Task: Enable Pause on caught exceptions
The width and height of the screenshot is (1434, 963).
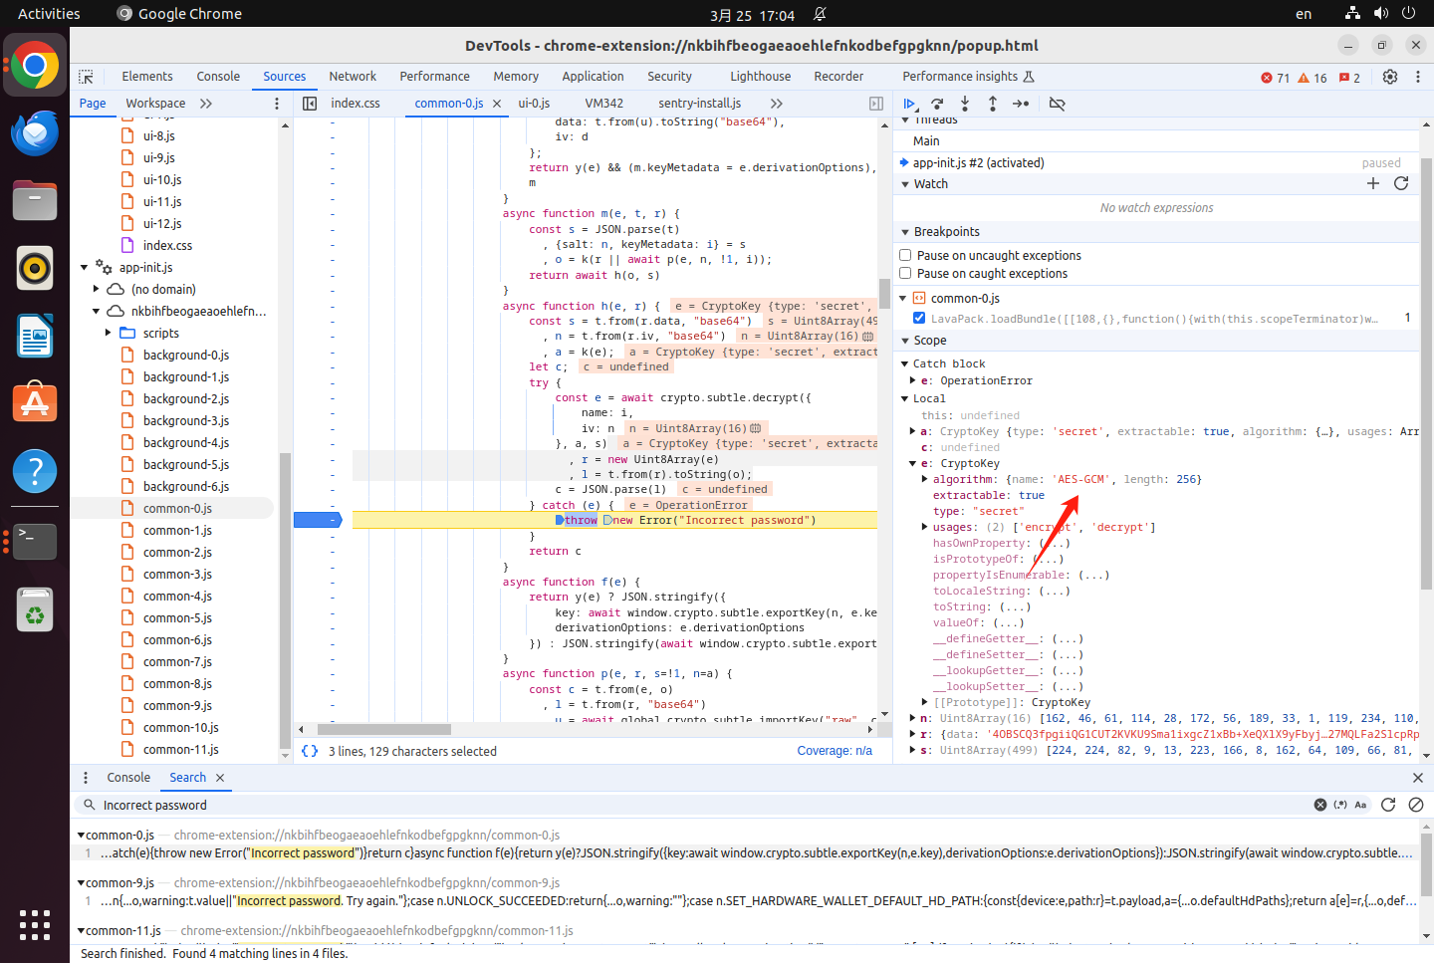Action: (x=905, y=274)
